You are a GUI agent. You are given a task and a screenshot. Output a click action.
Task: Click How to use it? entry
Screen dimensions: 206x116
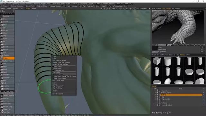58,94
